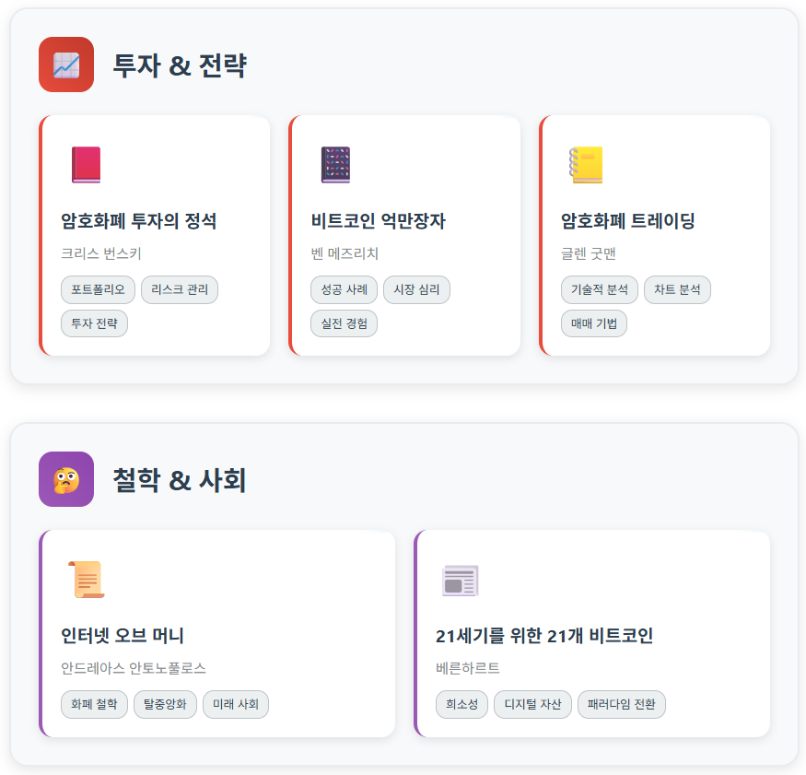Click the dark book icon on 비트코인 억만장자 card

click(x=334, y=163)
